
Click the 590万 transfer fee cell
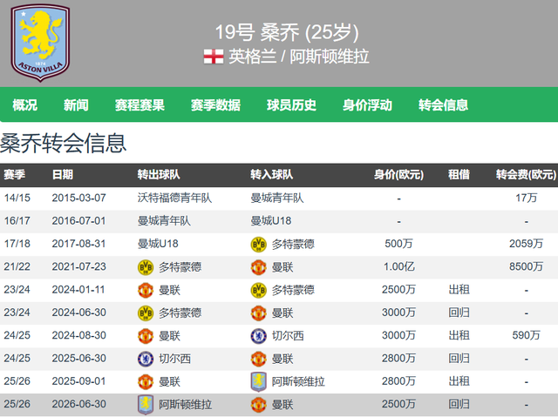pos(526,335)
